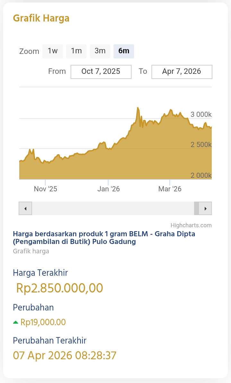
Task: Set the zoom range to 3m
Action: click(100, 51)
